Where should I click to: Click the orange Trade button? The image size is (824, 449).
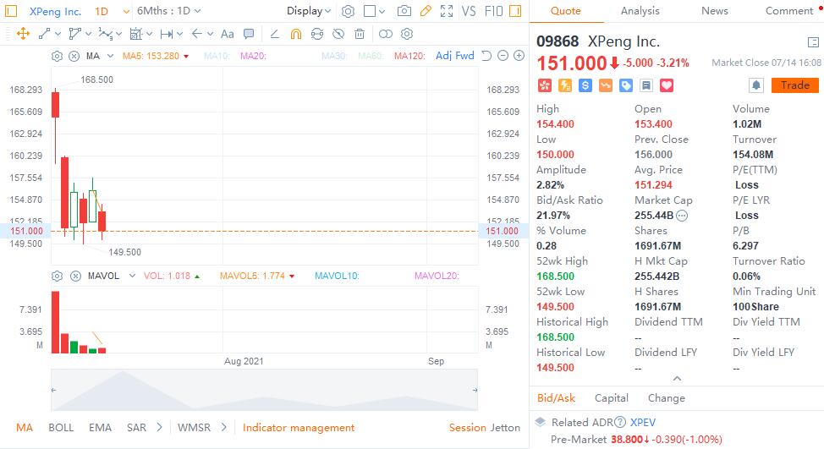pos(794,85)
